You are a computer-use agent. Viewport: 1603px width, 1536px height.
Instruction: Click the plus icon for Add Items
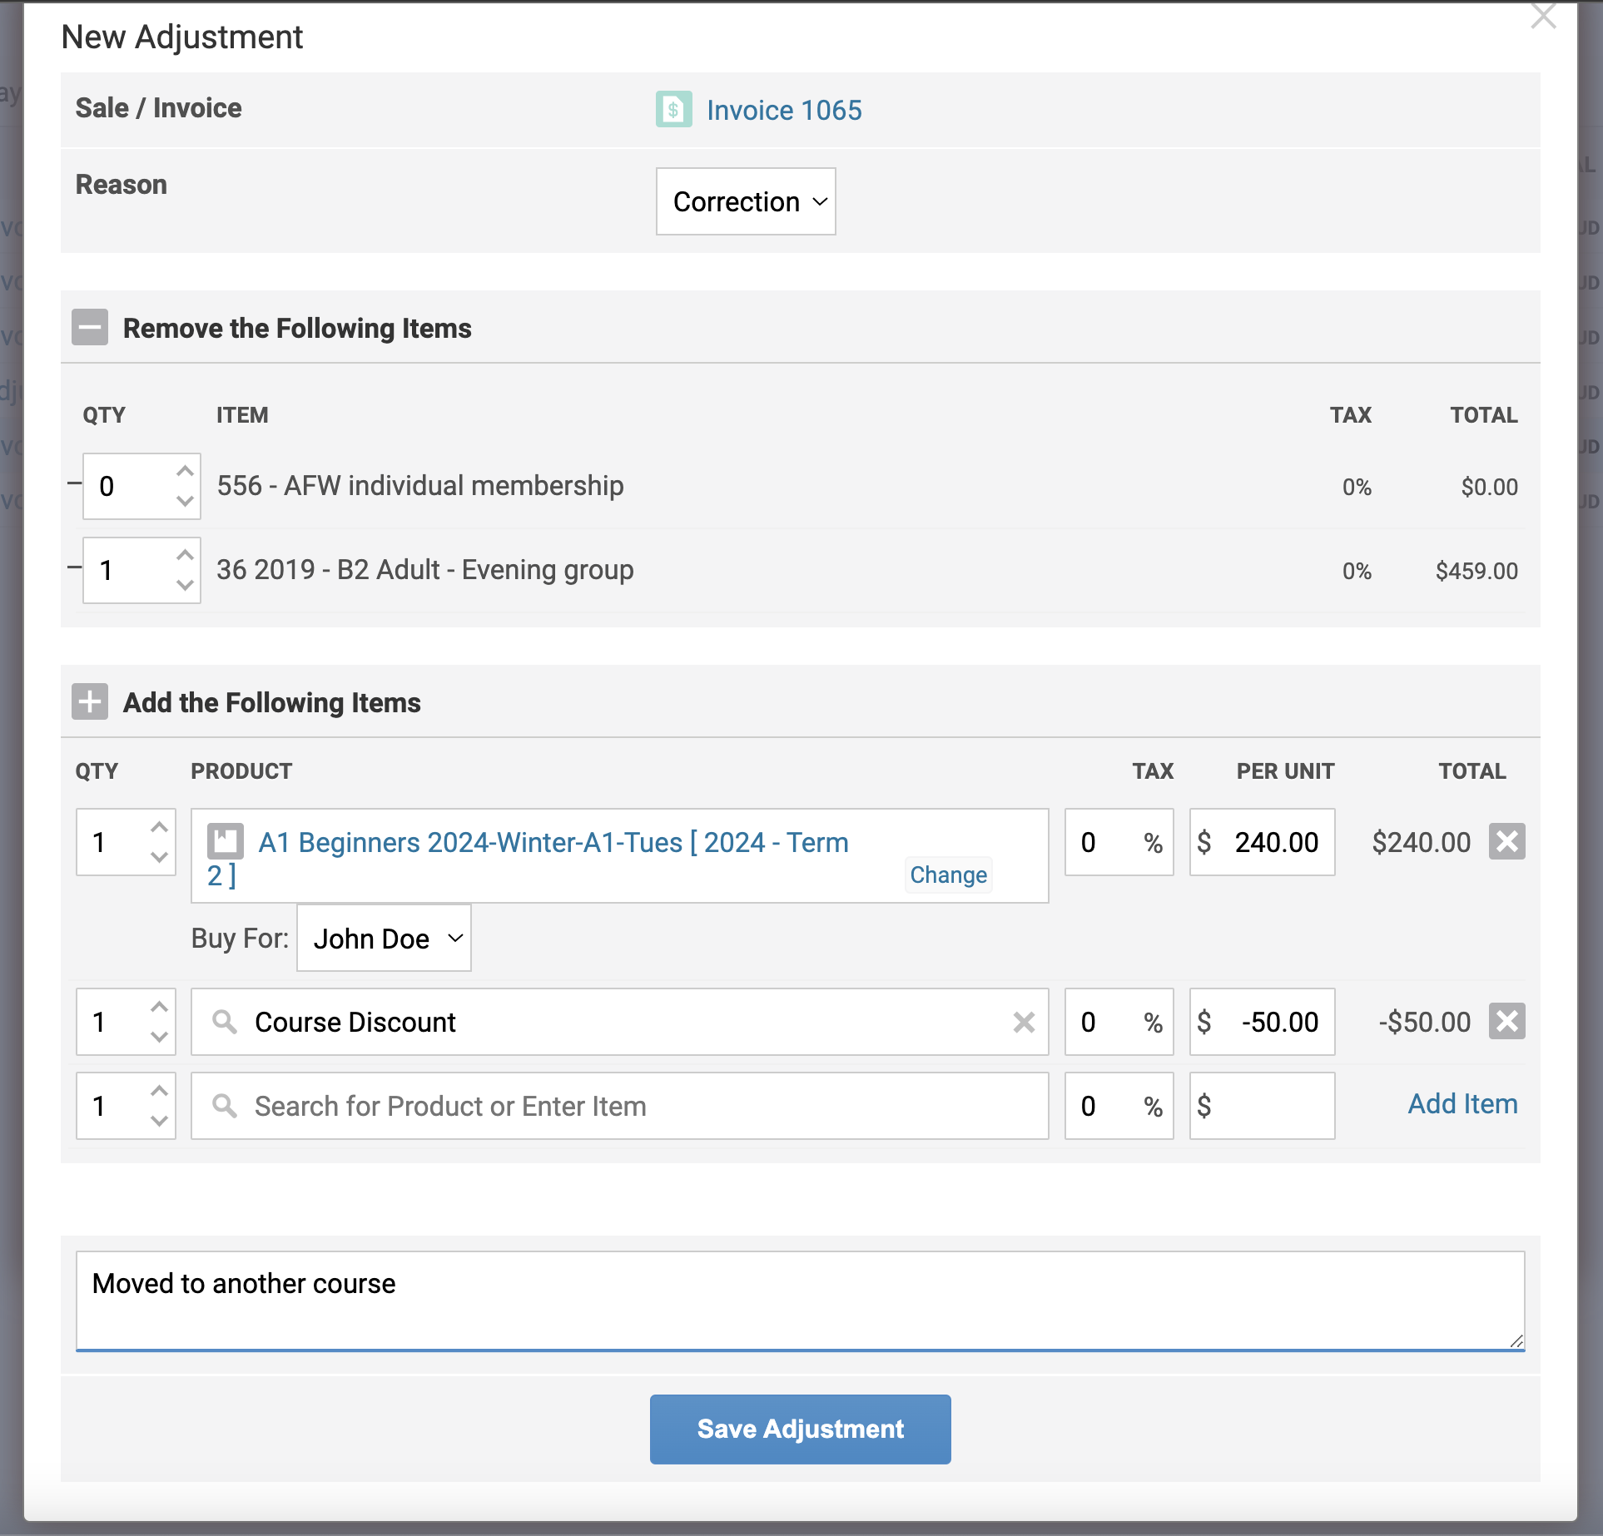click(90, 701)
